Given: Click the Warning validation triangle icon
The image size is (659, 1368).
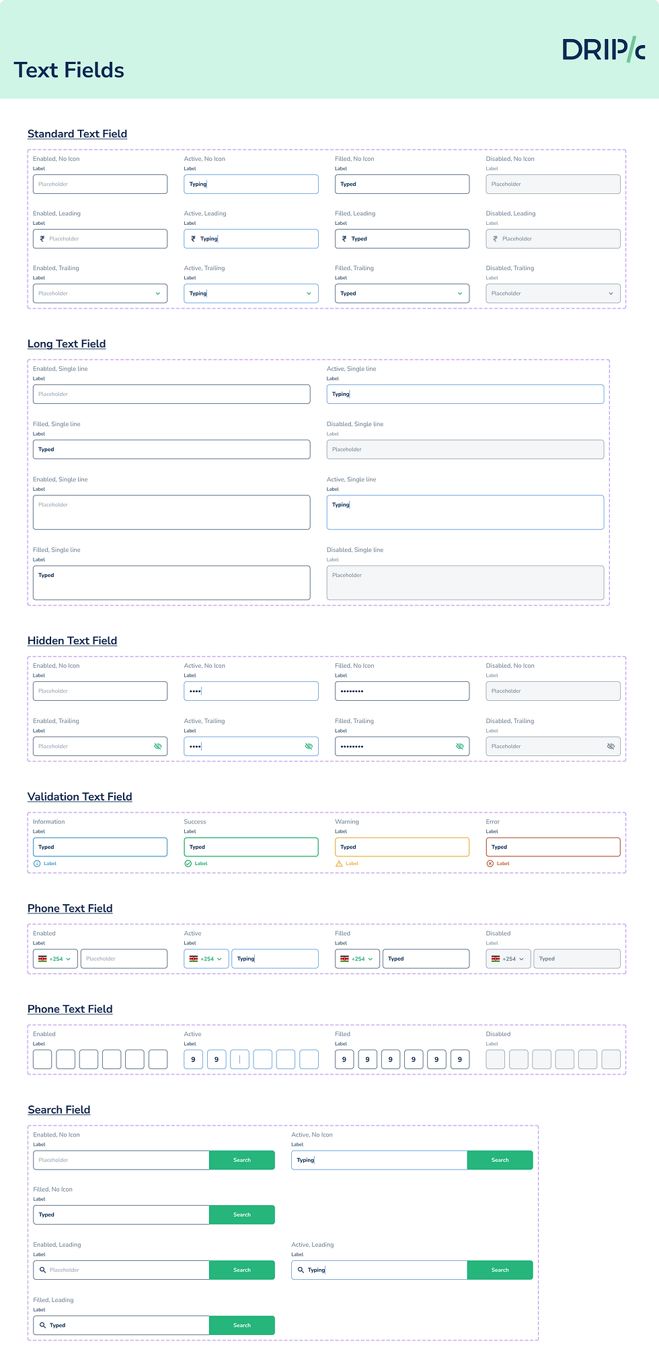Looking at the screenshot, I should tap(339, 864).
